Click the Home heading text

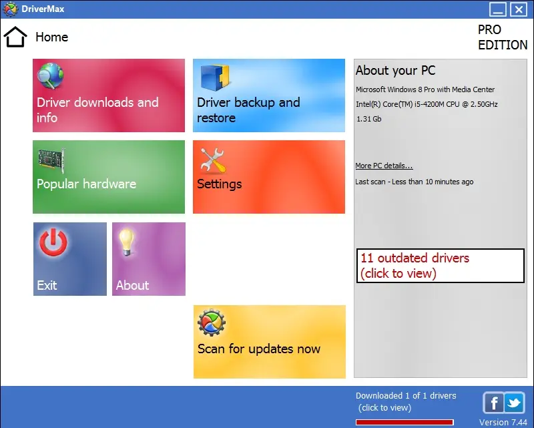[52, 37]
